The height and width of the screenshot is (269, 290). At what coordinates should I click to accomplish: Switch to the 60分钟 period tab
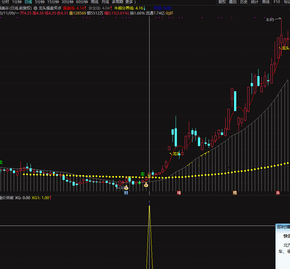tap(82, 2)
